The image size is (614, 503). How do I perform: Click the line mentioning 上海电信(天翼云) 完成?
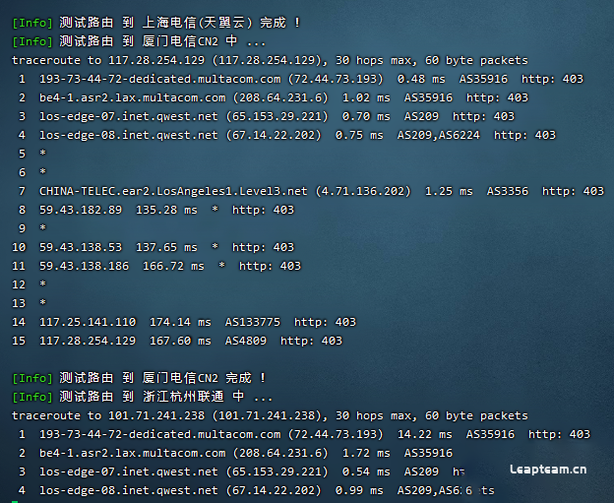156,23
